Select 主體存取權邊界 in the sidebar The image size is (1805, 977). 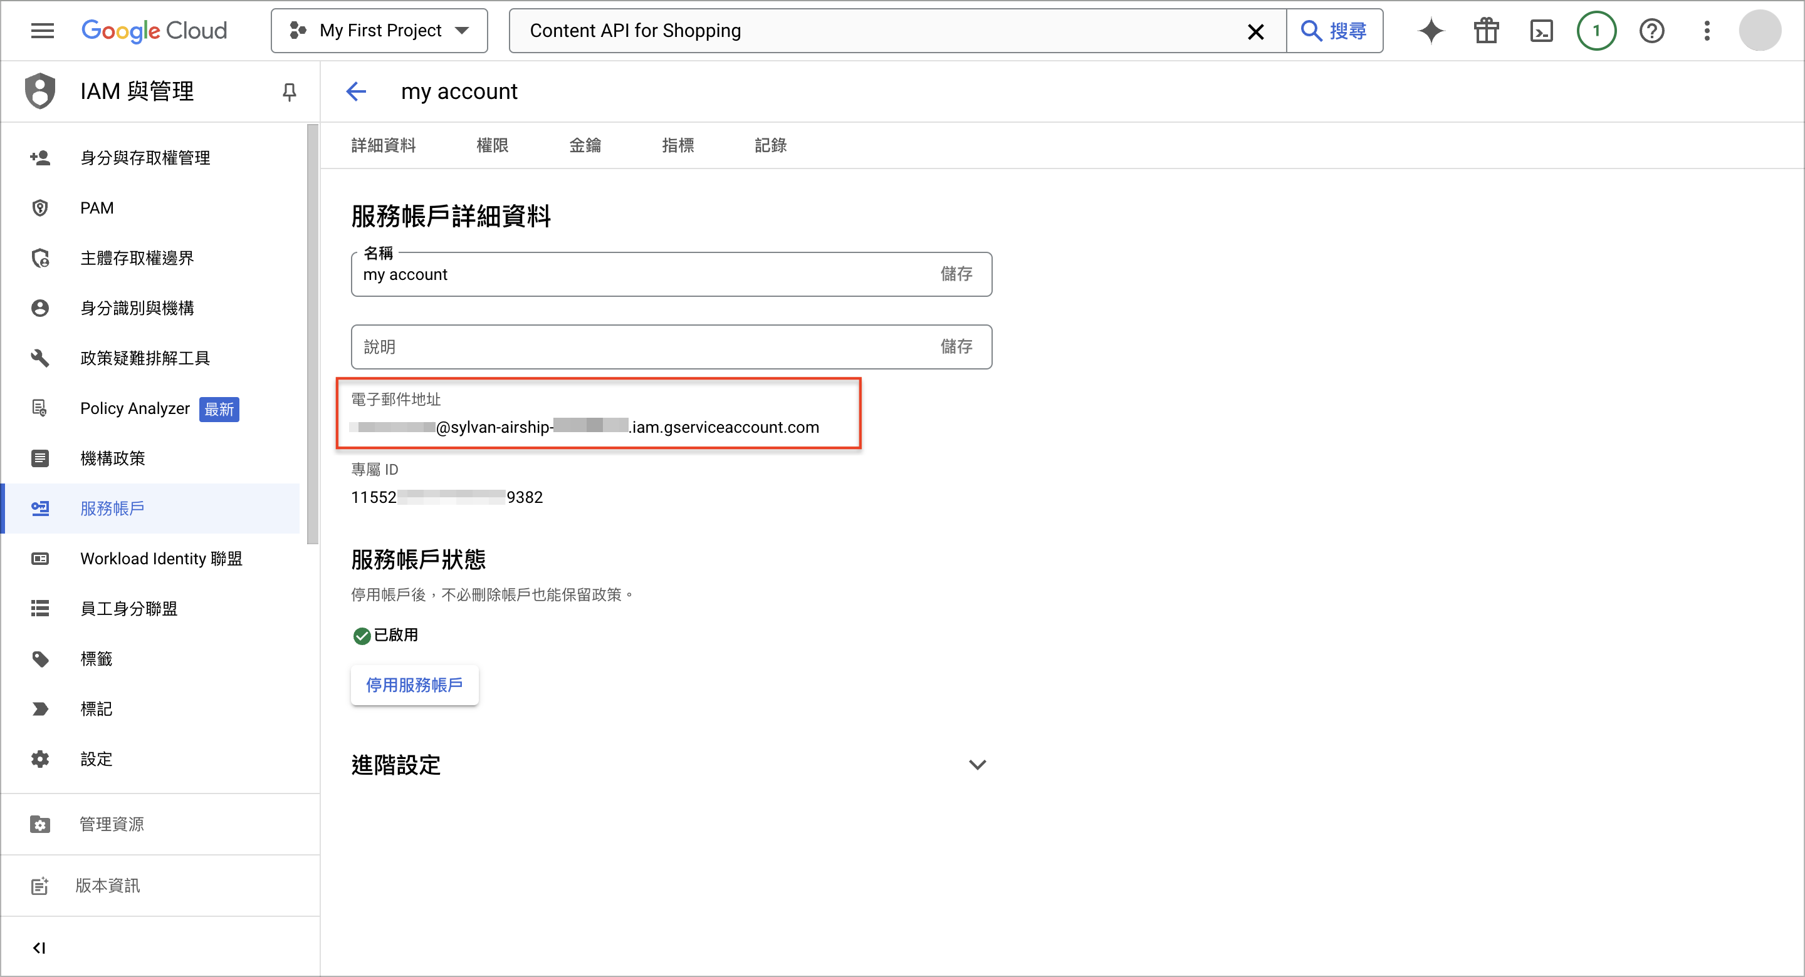pyautogui.click(x=150, y=258)
